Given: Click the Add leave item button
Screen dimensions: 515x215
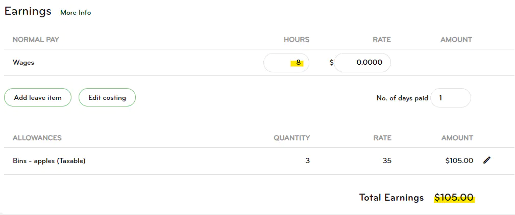Looking at the screenshot, I should [38, 97].
